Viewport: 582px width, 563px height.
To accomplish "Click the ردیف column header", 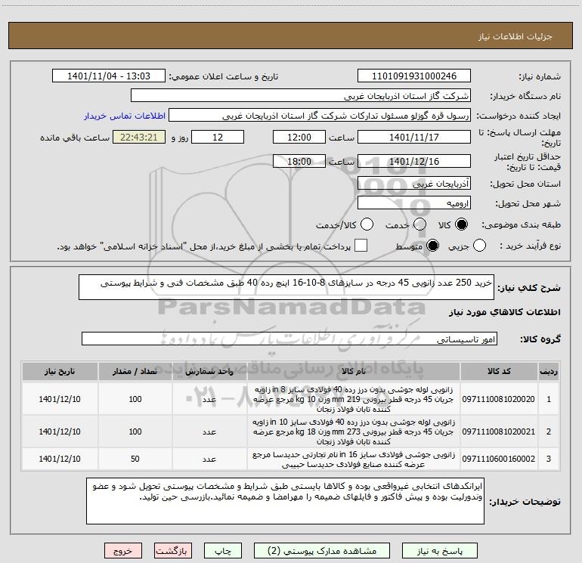I will point(549,371).
